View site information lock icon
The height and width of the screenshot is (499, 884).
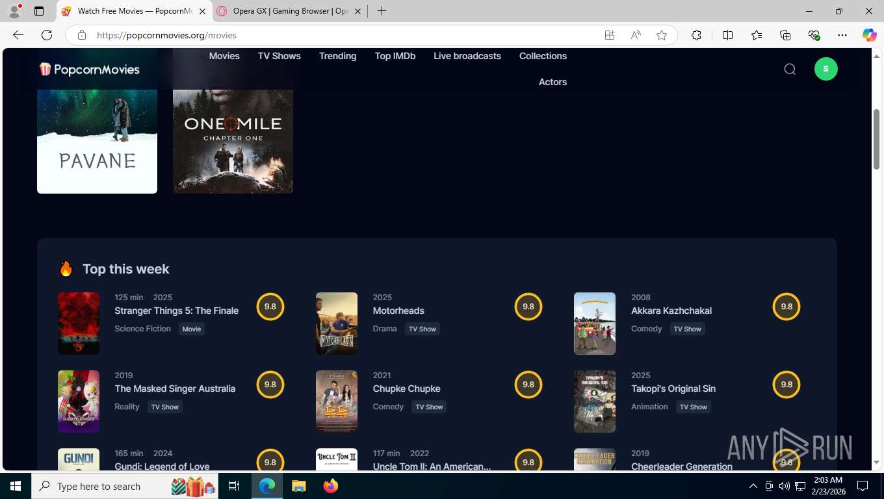[x=81, y=35]
